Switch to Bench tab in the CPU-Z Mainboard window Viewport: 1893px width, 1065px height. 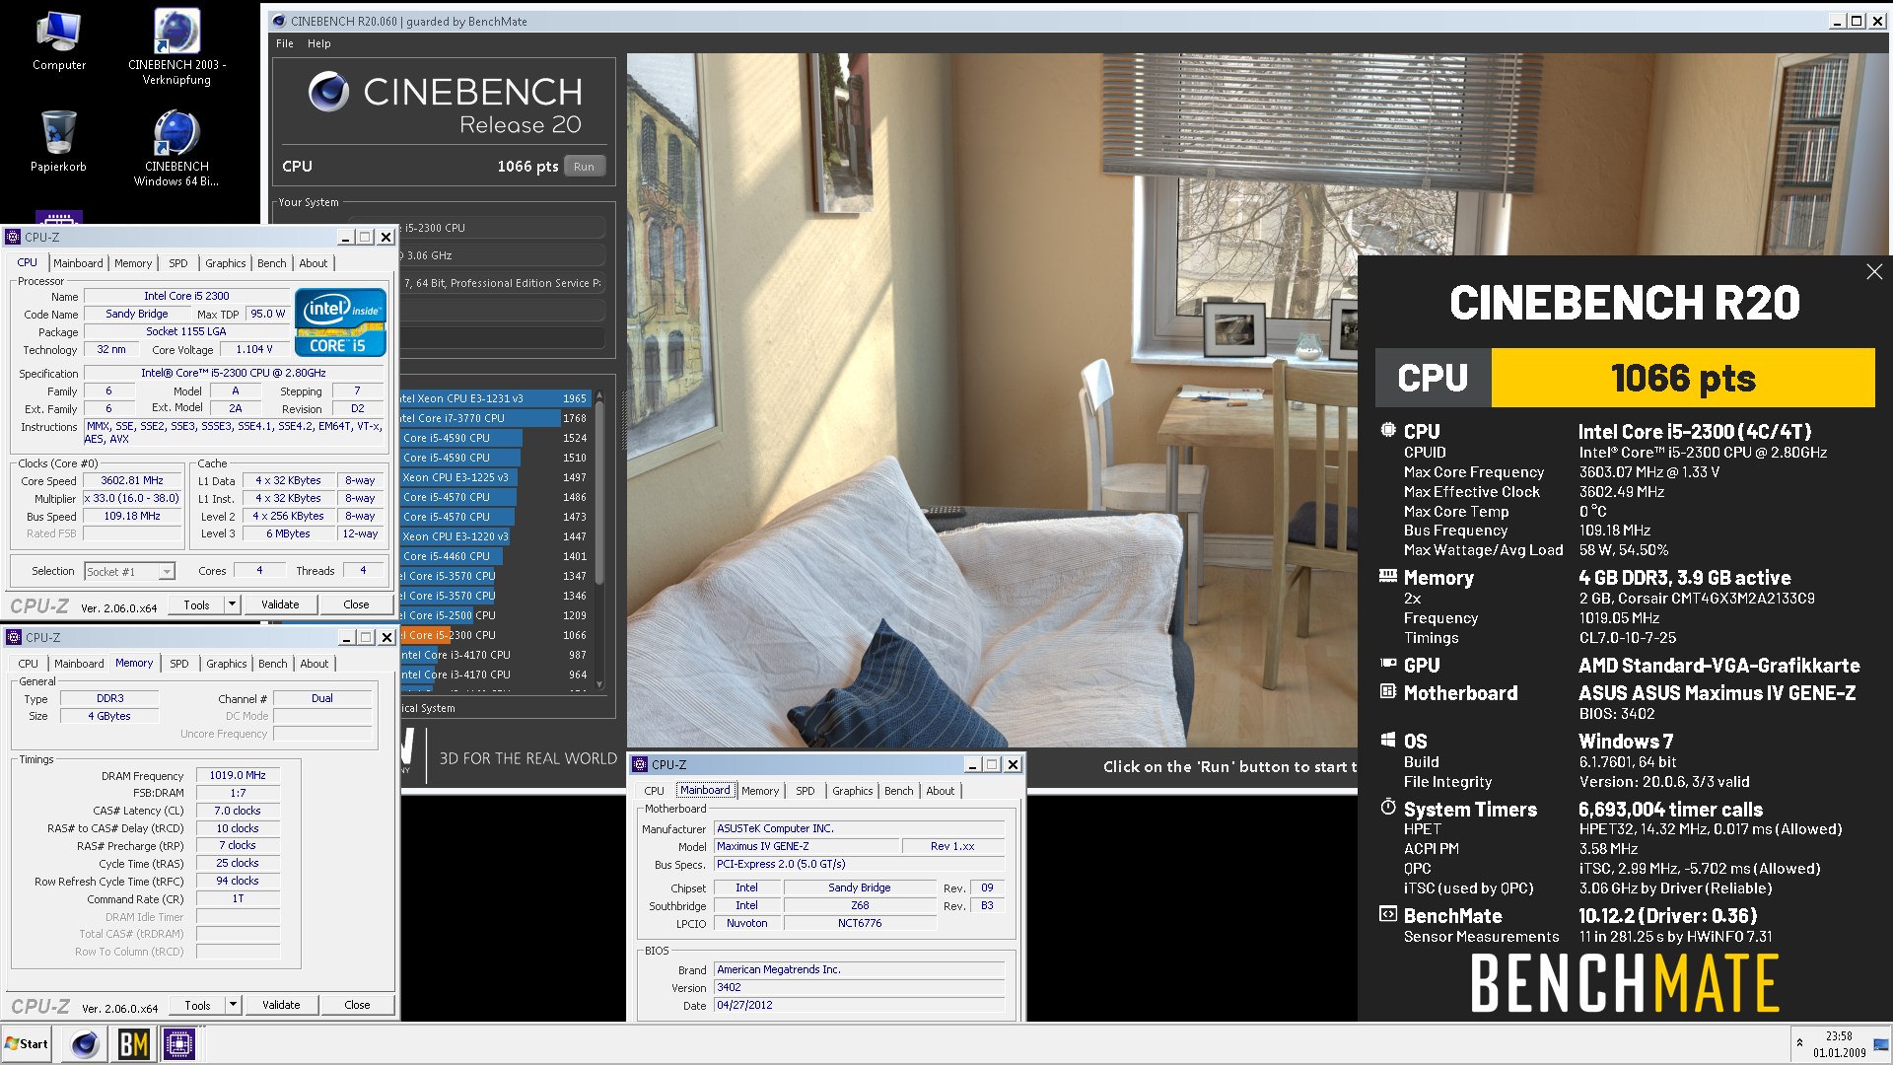point(898,791)
